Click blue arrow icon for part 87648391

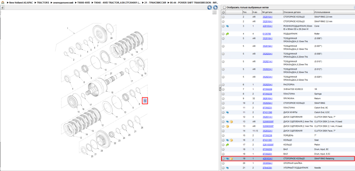point(227,168)
